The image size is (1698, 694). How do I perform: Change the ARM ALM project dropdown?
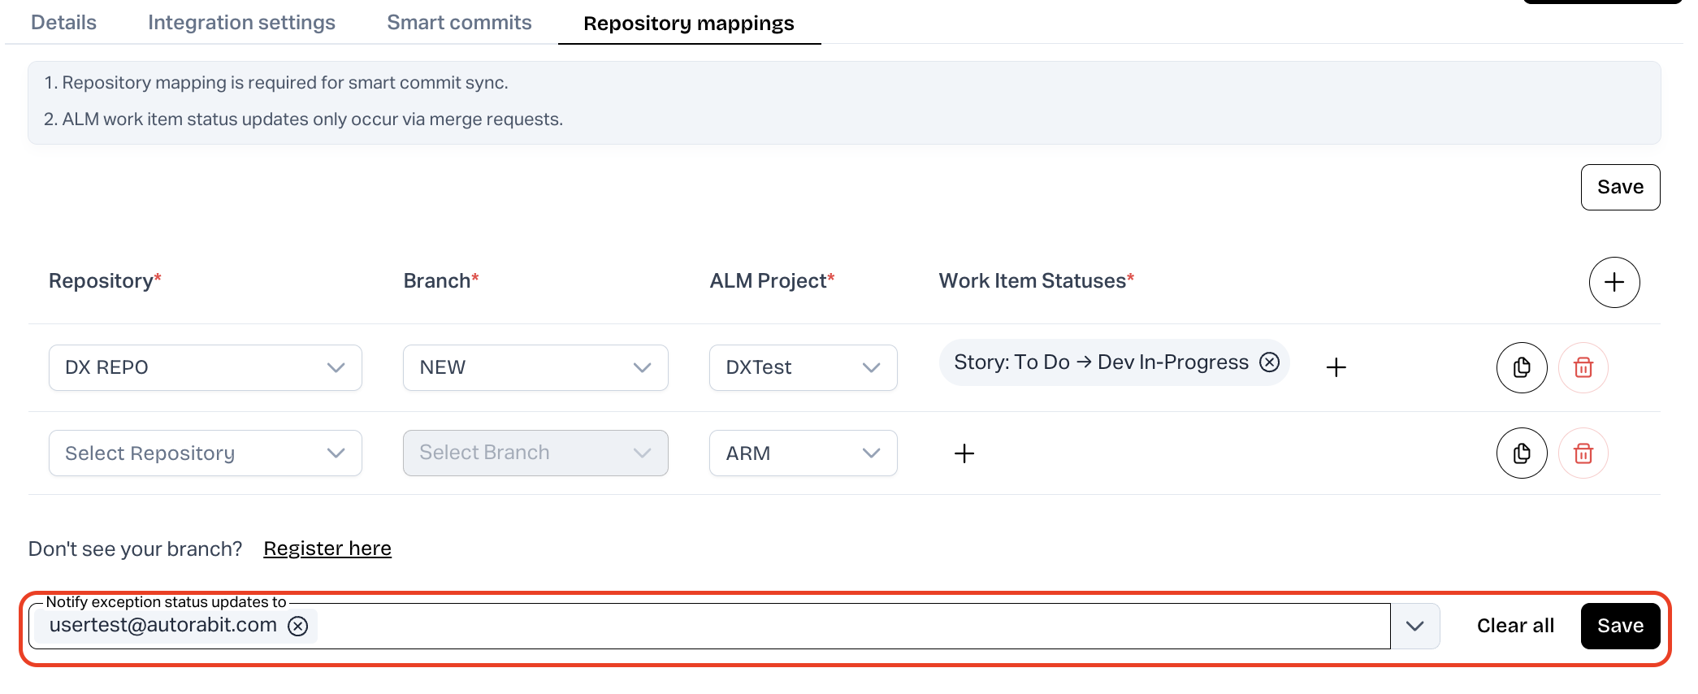coord(802,453)
